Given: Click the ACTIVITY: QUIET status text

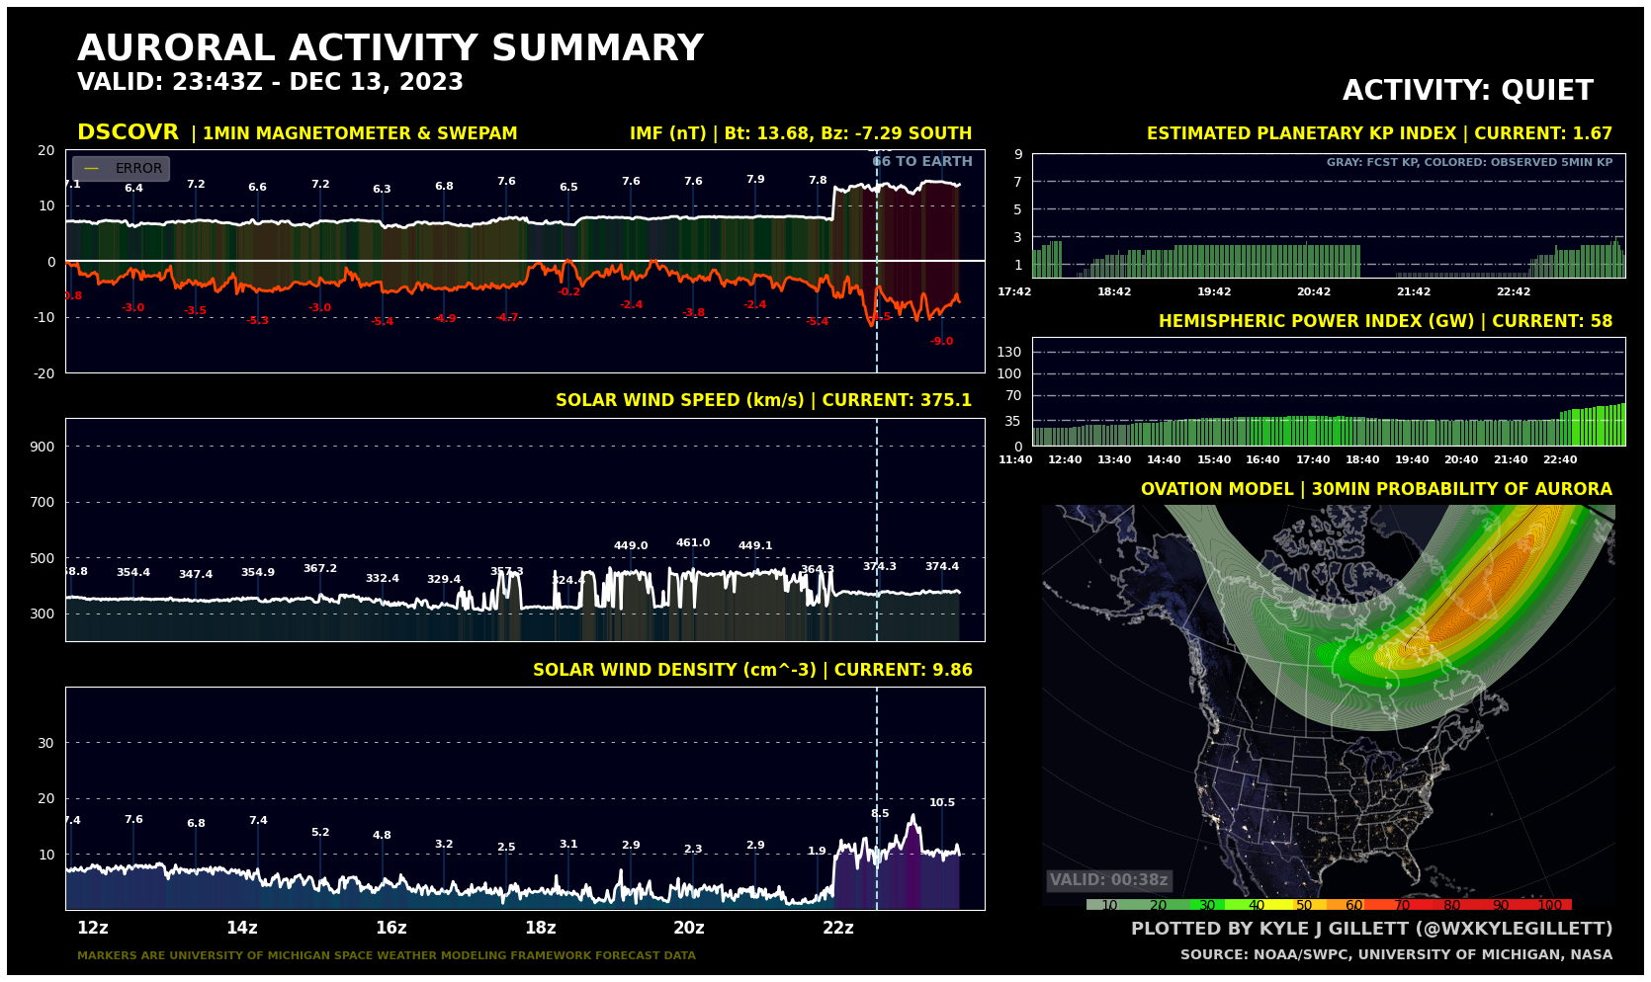Looking at the screenshot, I should (1467, 91).
